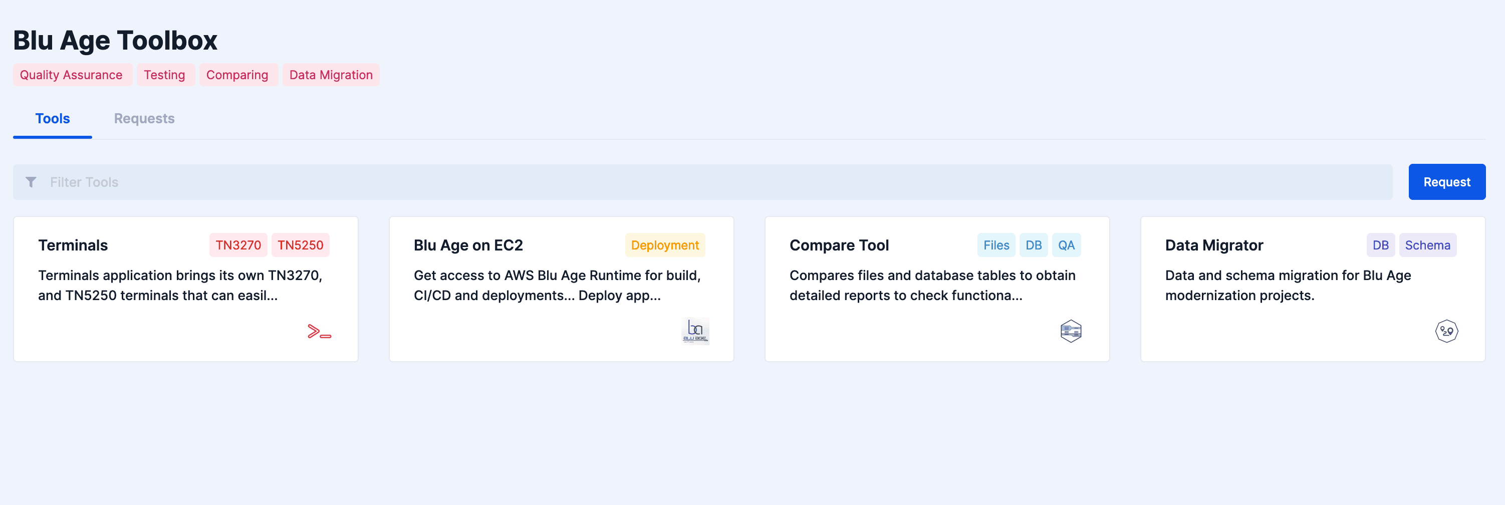Click the Terminals application description text
1505x505 pixels.
180,285
